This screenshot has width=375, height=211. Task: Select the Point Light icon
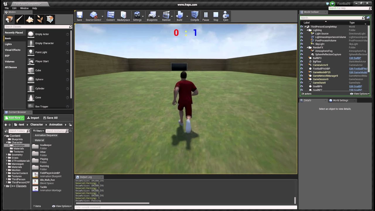31,52
